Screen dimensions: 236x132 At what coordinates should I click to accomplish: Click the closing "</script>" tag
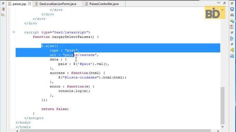click(x=34, y=118)
